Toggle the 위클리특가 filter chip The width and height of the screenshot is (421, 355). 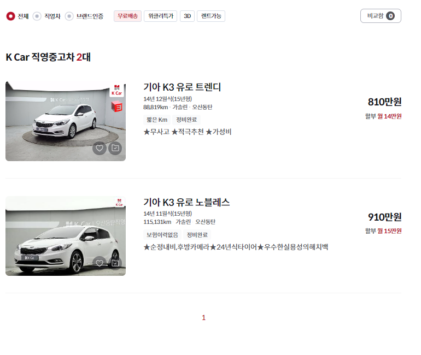coord(160,16)
